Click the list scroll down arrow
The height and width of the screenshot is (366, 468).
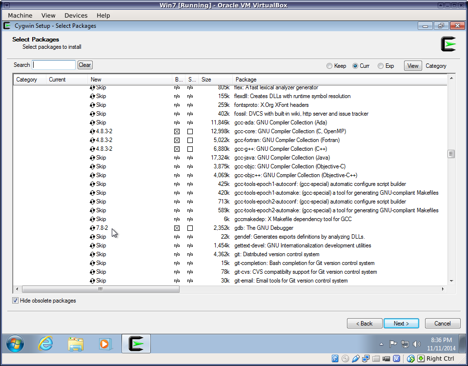pyautogui.click(x=451, y=281)
